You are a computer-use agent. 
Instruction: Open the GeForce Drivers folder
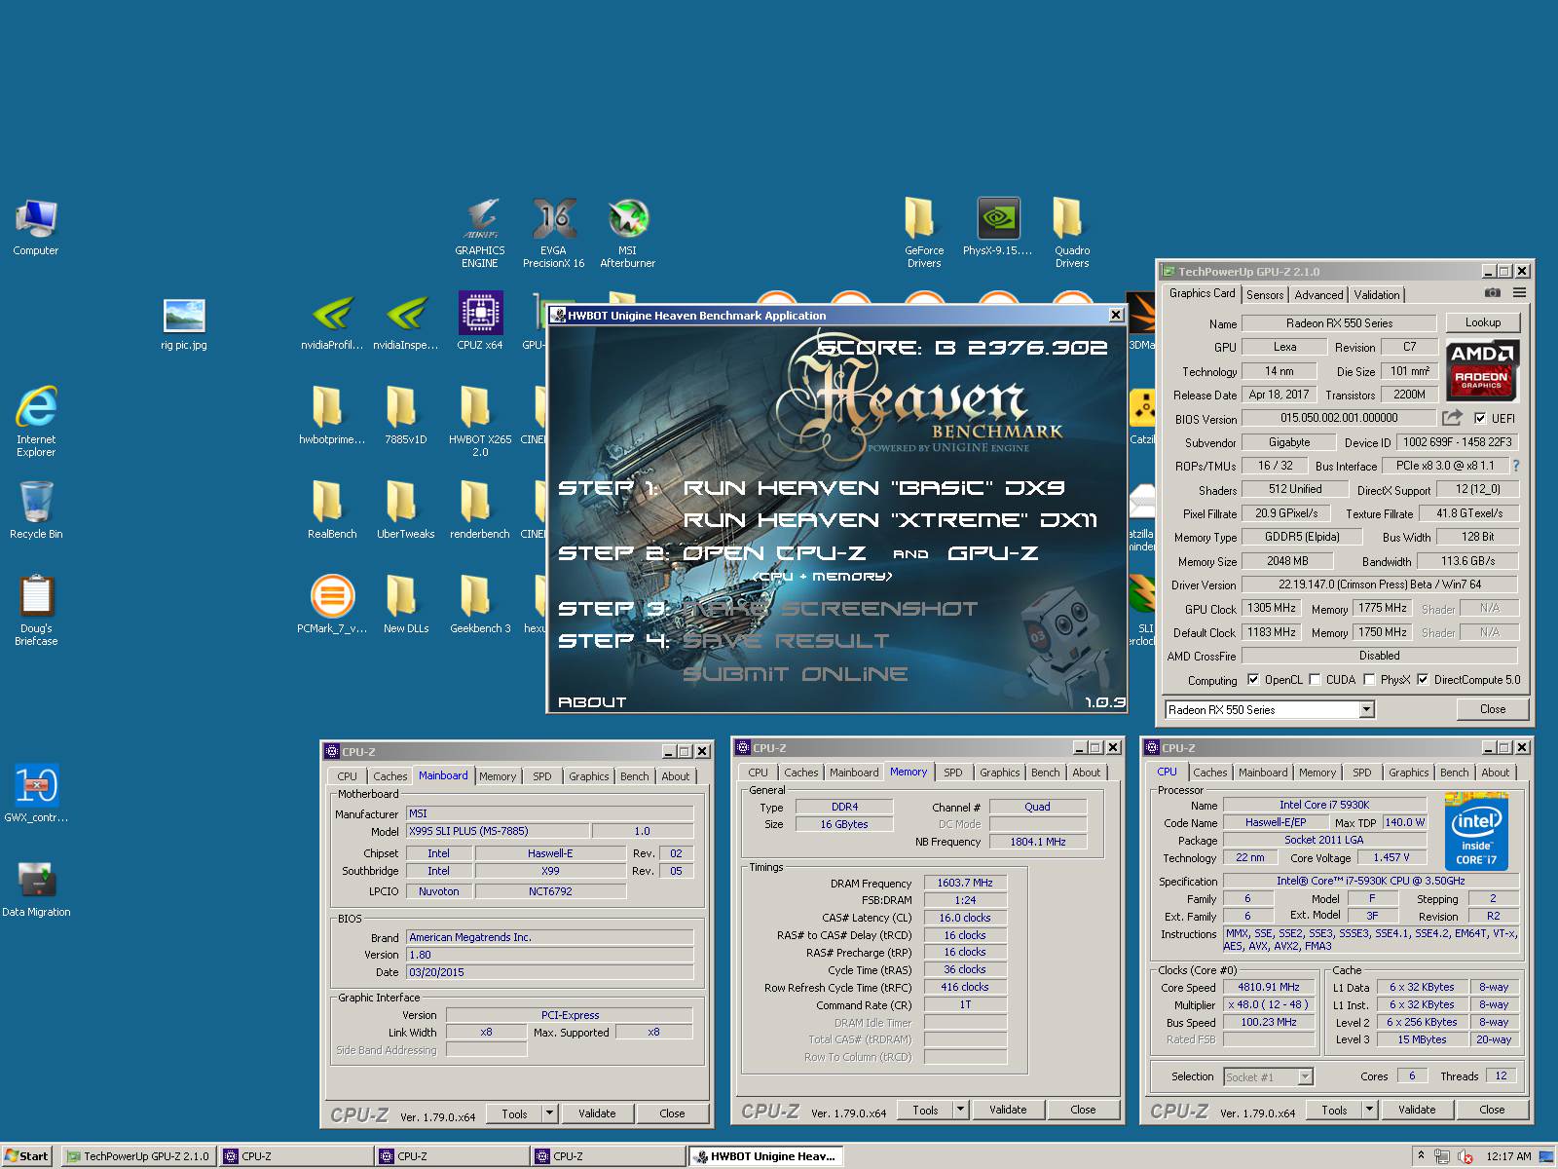click(x=924, y=234)
